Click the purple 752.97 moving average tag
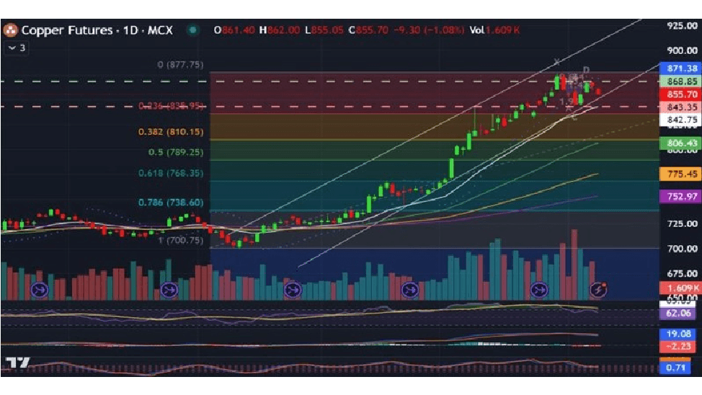 coord(681,196)
